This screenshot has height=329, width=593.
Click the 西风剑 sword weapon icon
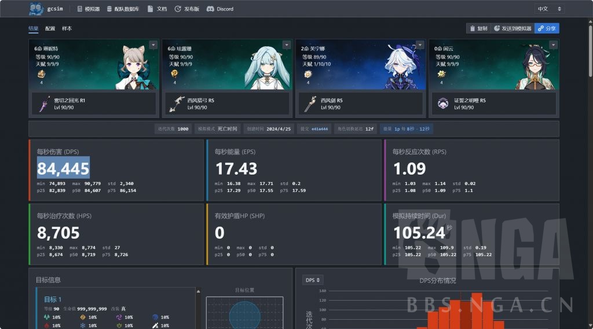coord(310,104)
